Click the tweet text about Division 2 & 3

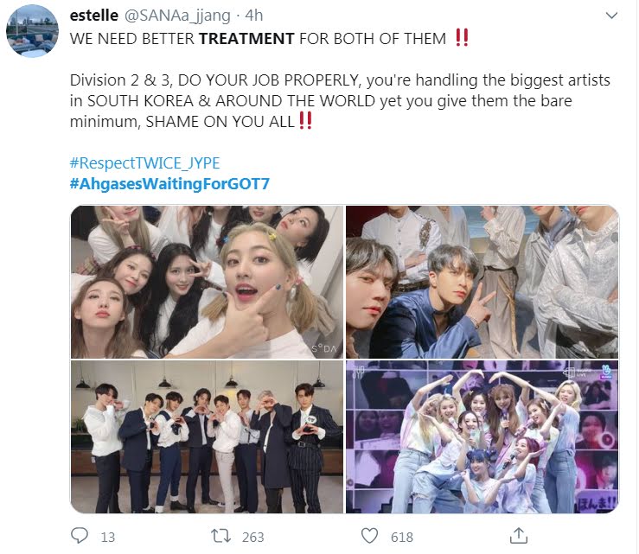click(340, 100)
